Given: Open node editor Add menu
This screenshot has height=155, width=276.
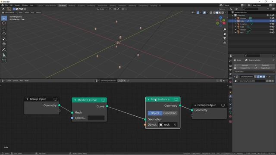Looking at the screenshot, I should [x=21, y=81].
